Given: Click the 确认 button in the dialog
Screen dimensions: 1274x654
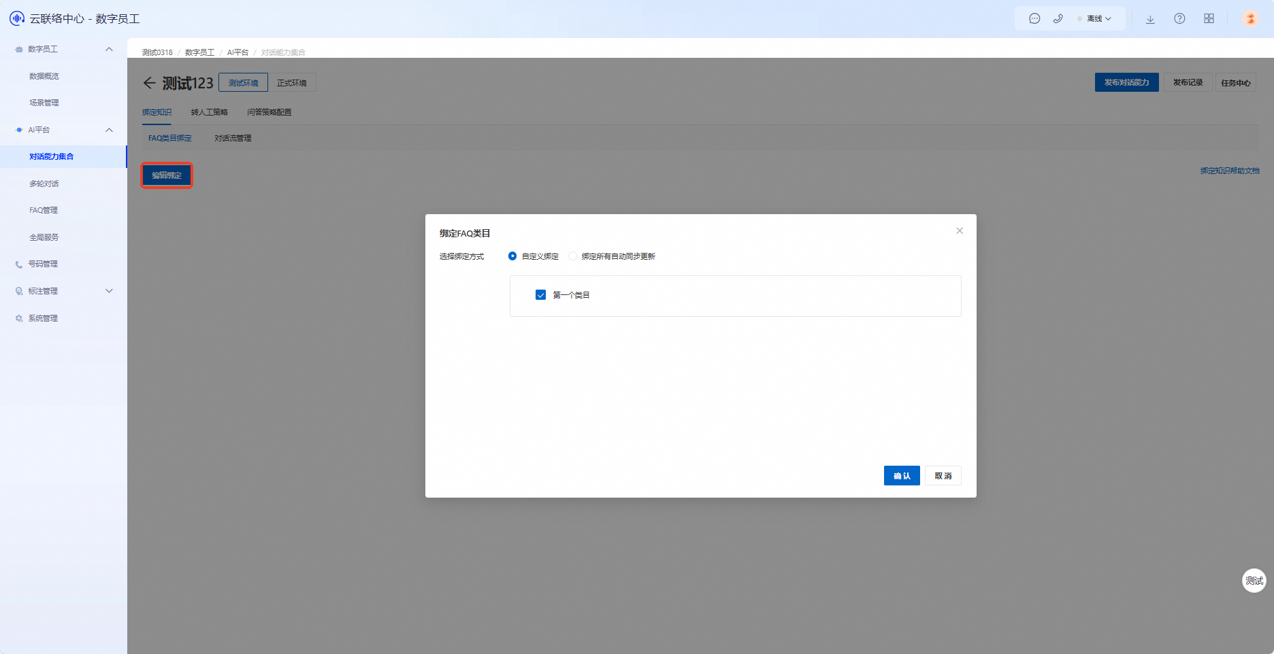Looking at the screenshot, I should 902,476.
